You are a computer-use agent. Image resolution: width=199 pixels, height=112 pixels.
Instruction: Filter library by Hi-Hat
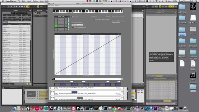(x=26, y=15)
